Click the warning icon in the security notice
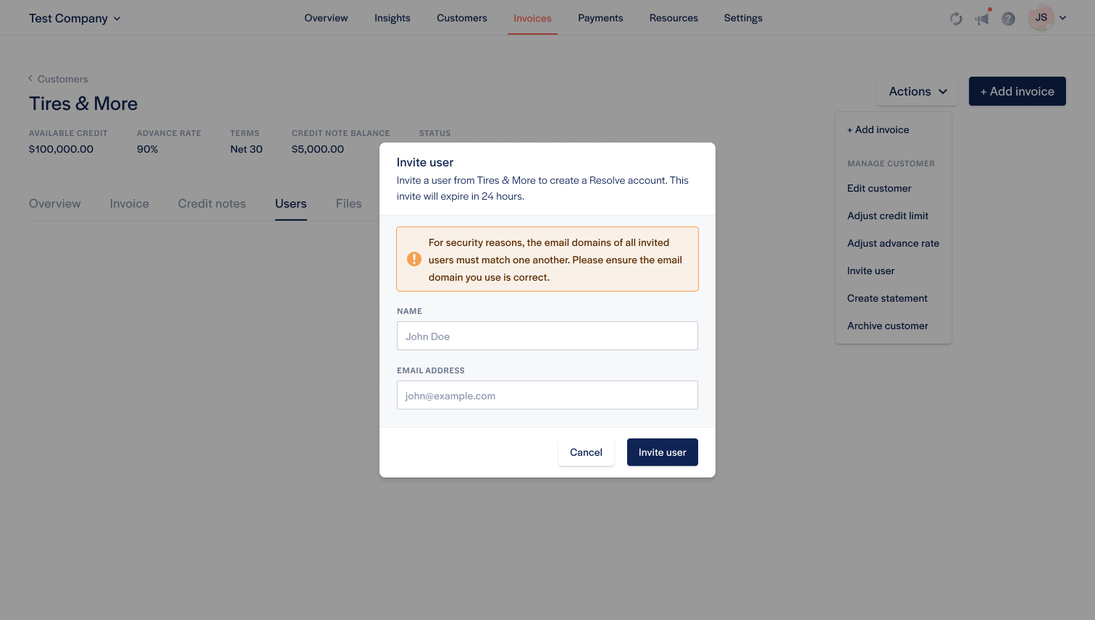 [x=414, y=259]
